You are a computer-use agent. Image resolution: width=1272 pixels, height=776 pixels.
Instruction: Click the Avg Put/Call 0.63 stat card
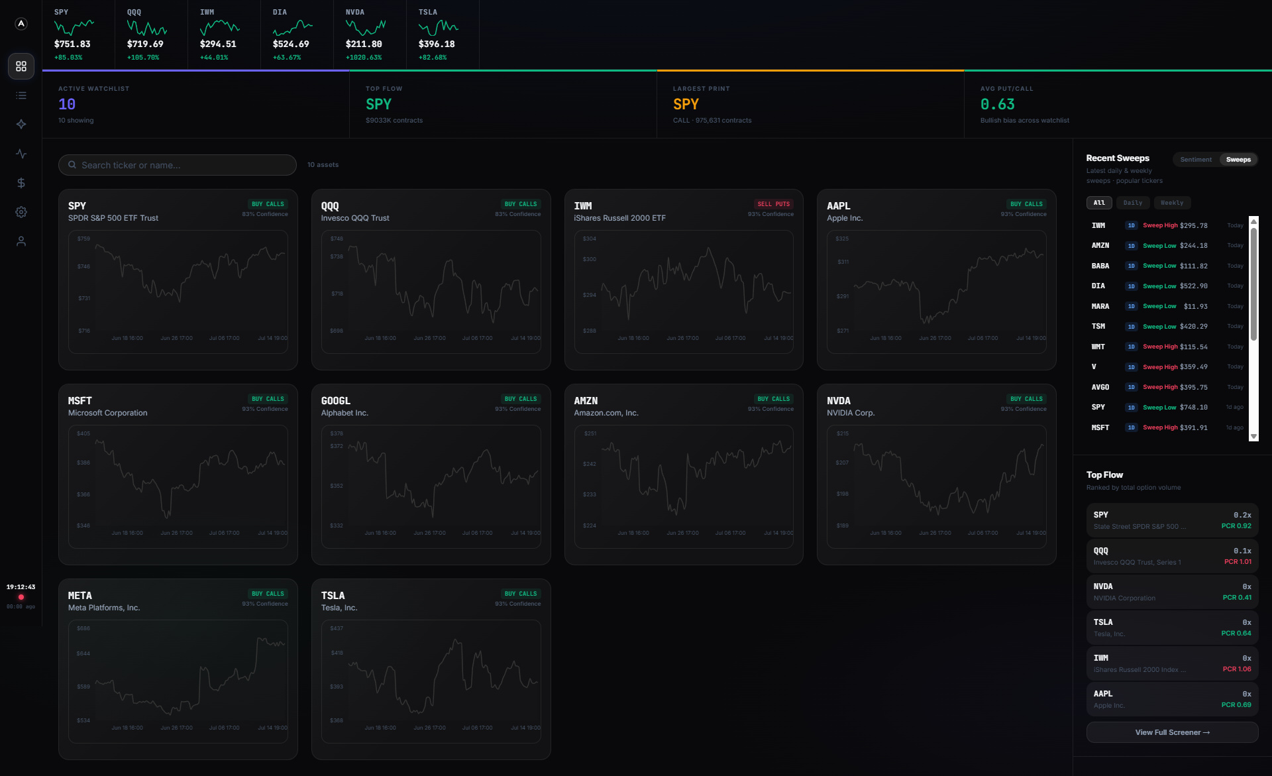pos(1118,104)
